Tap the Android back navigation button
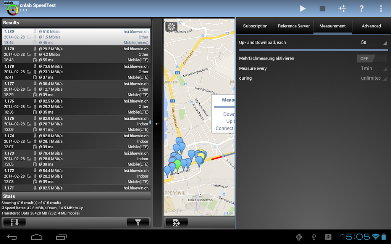The image size is (391, 244). point(12,237)
